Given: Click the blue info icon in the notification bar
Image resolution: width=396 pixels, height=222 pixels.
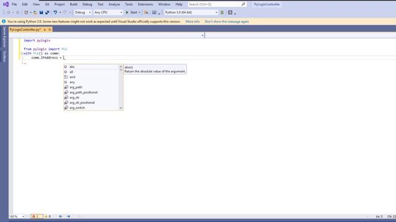Looking at the screenshot, I should 4,22.
